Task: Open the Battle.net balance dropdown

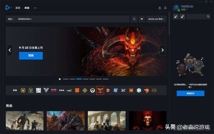Action: 157,19
